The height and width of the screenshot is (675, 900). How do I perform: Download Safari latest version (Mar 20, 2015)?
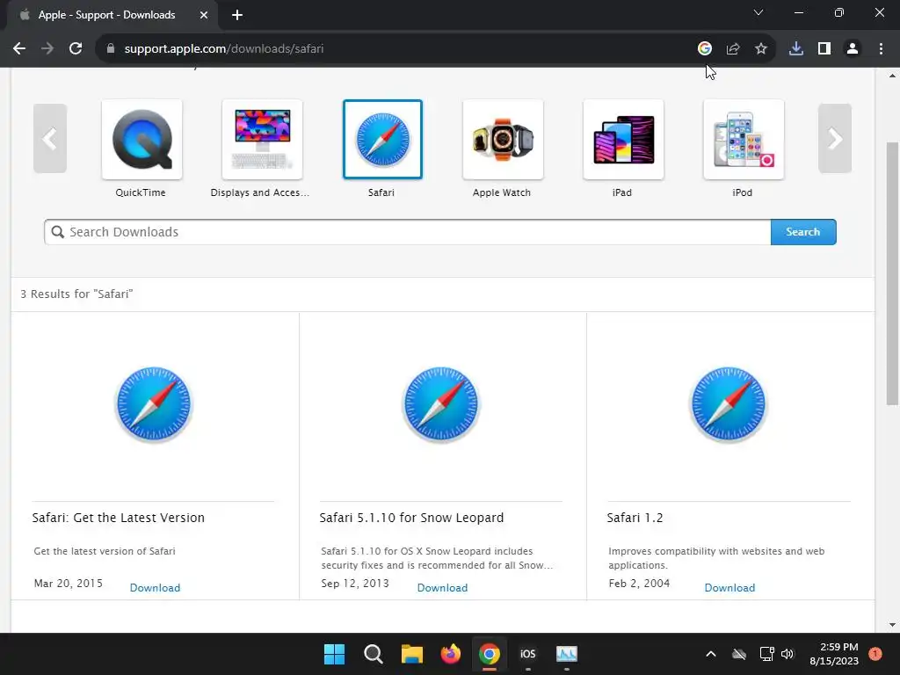point(155,588)
